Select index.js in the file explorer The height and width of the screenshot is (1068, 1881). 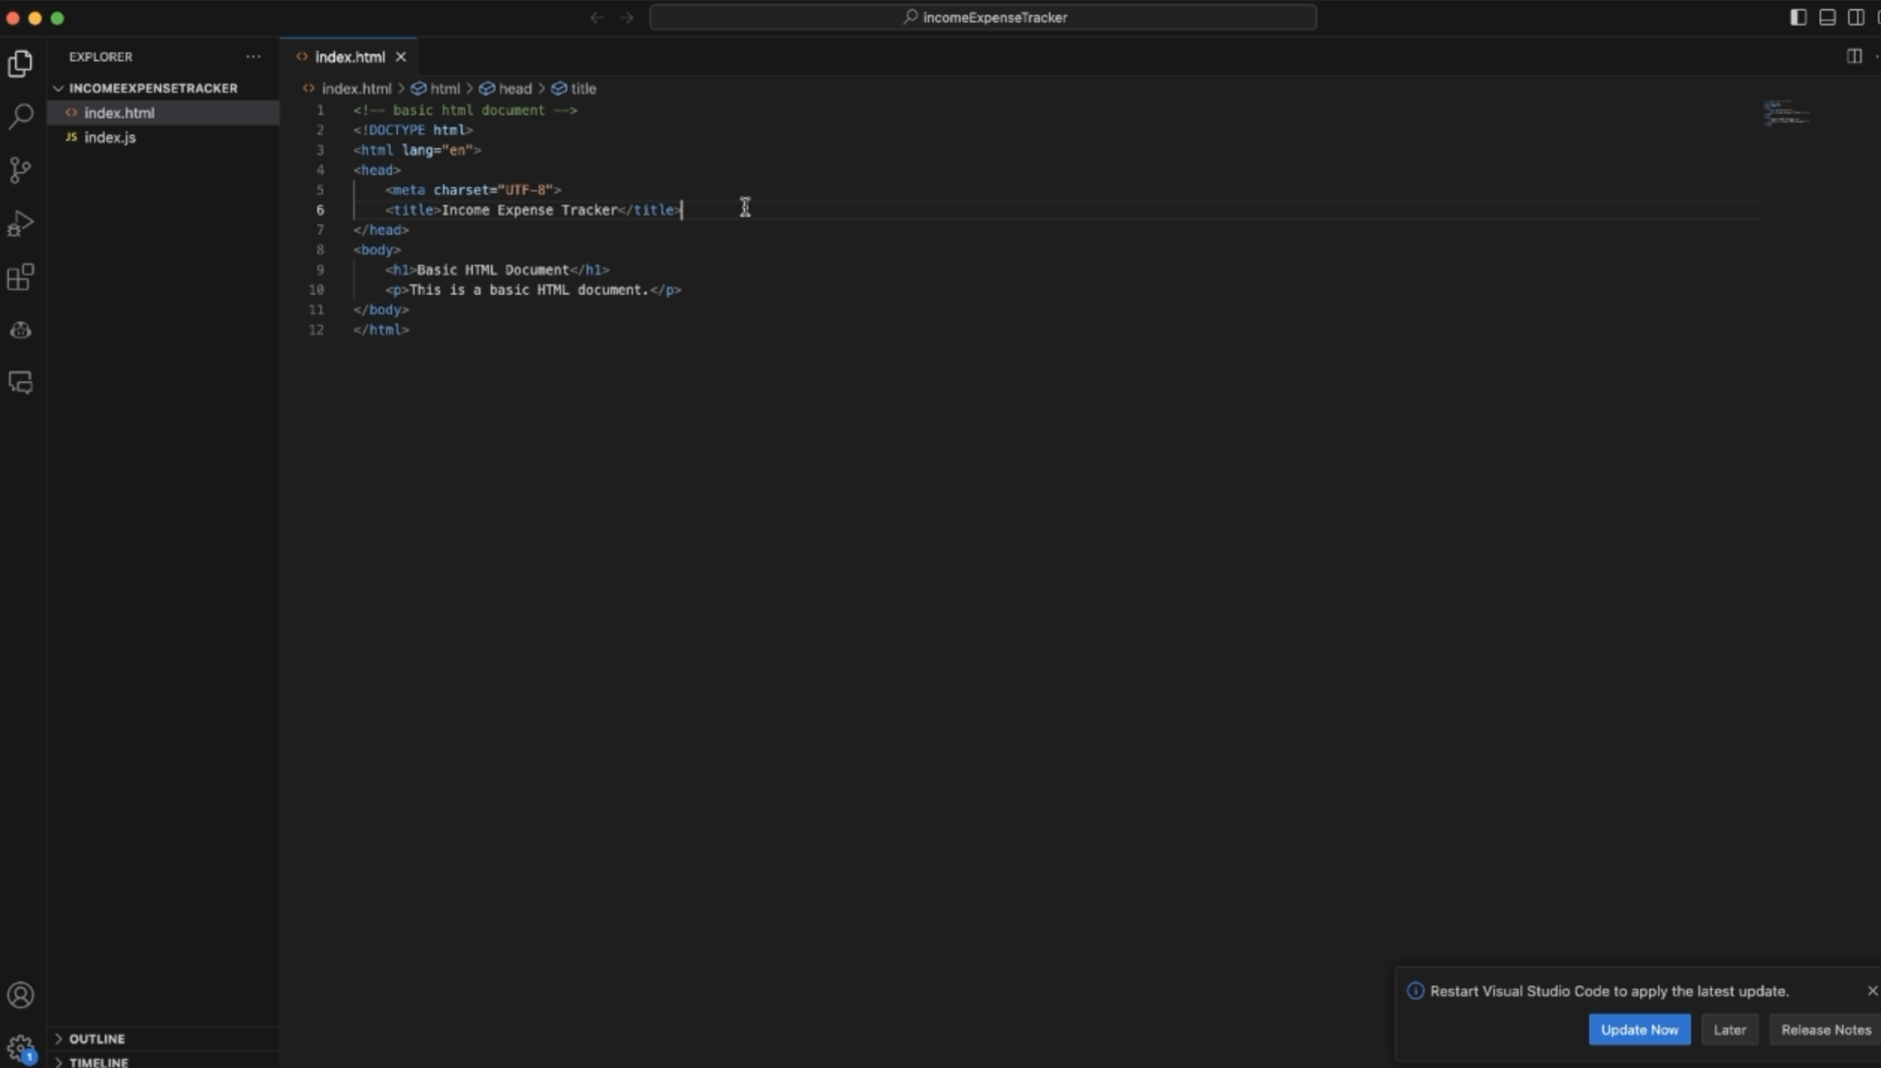110,138
